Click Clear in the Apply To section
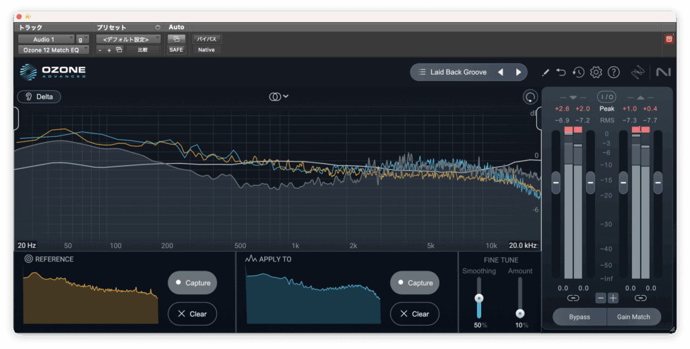 tap(414, 314)
